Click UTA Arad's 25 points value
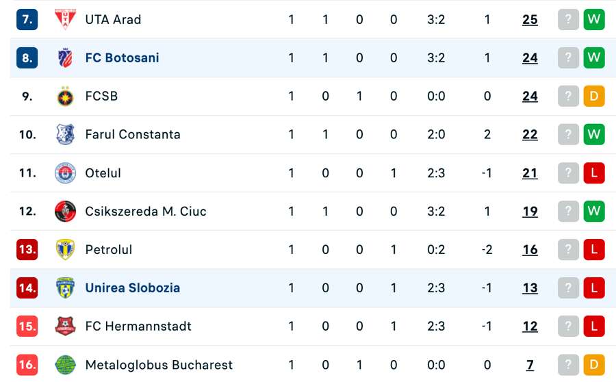Viewport: 616px width, 382px height. click(530, 20)
